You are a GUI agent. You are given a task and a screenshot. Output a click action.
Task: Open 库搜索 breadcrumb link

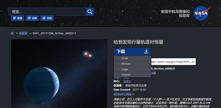[x=23, y=33]
